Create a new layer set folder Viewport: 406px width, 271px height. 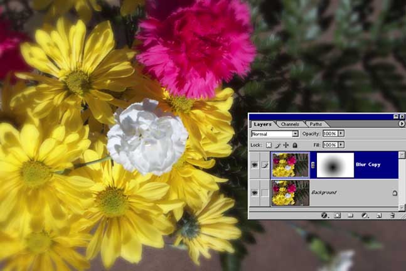coord(350,215)
